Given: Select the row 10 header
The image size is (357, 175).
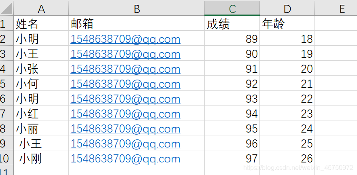Looking at the screenshot, I should (5, 159).
